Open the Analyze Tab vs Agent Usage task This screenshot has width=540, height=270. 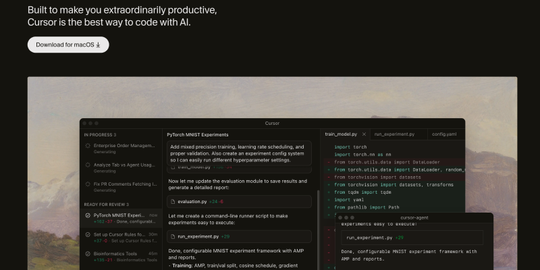pos(121,167)
